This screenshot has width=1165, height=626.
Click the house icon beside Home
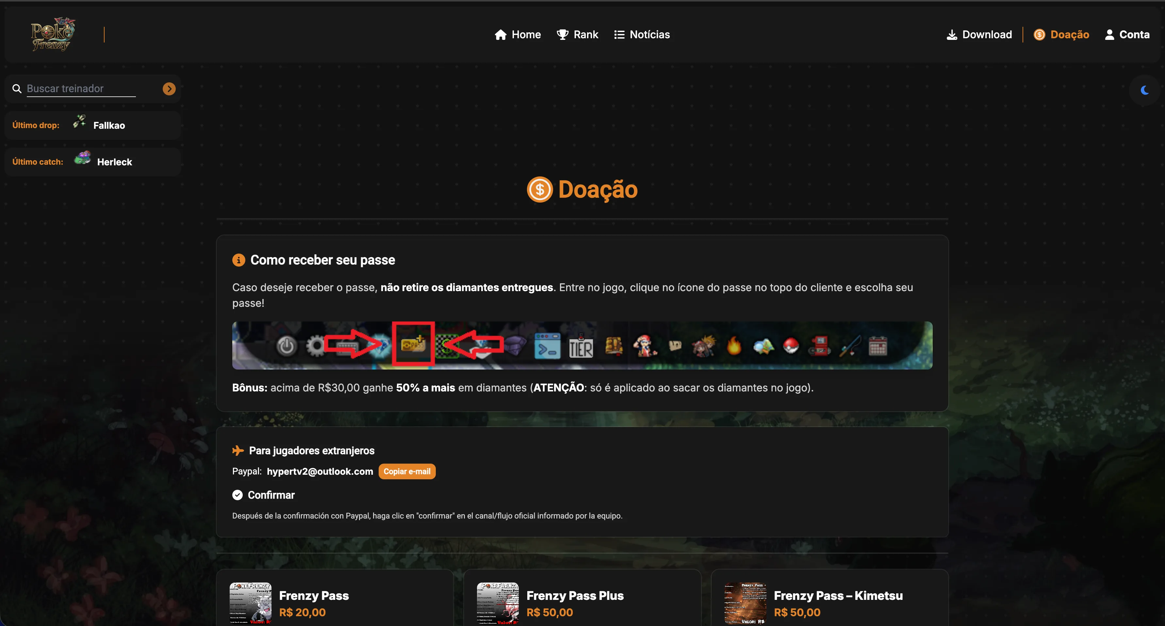(500, 35)
